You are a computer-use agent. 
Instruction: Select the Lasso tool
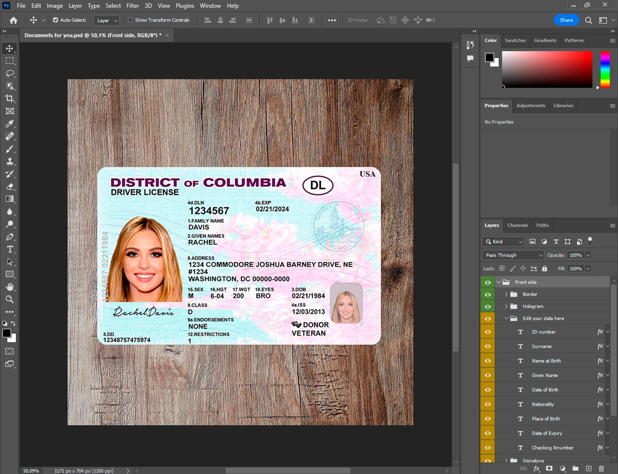pyautogui.click(x=10, y=73)
